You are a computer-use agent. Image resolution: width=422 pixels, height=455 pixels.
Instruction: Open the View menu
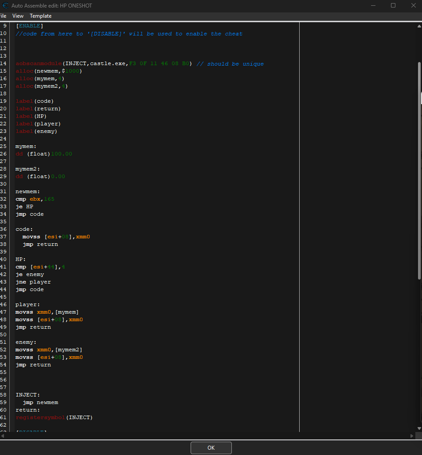click(18, 16)
